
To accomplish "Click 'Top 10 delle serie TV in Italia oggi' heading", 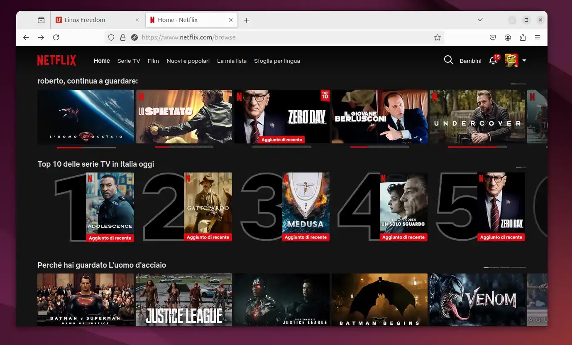I will (96, 164).
